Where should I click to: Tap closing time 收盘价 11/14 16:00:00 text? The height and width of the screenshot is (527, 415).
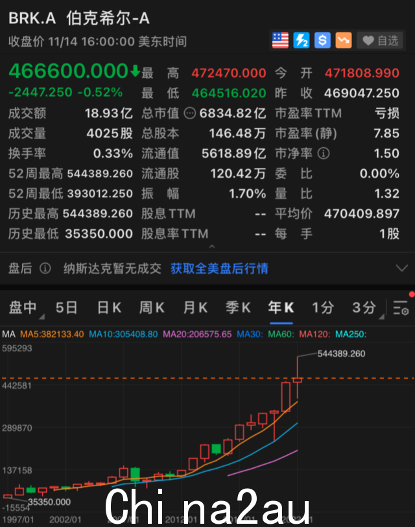pyautogui.click(x=97, y=41)
